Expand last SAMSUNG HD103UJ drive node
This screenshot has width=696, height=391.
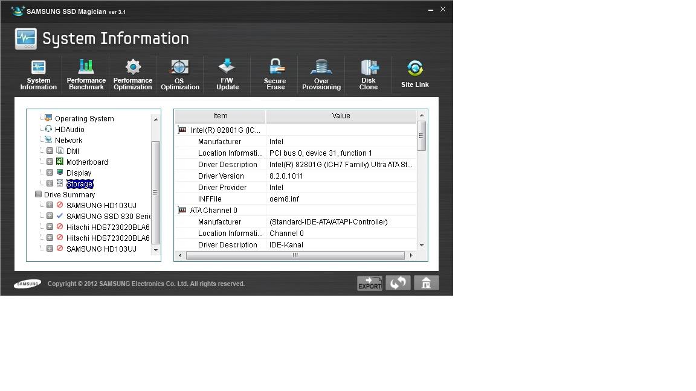coord(50,248)
